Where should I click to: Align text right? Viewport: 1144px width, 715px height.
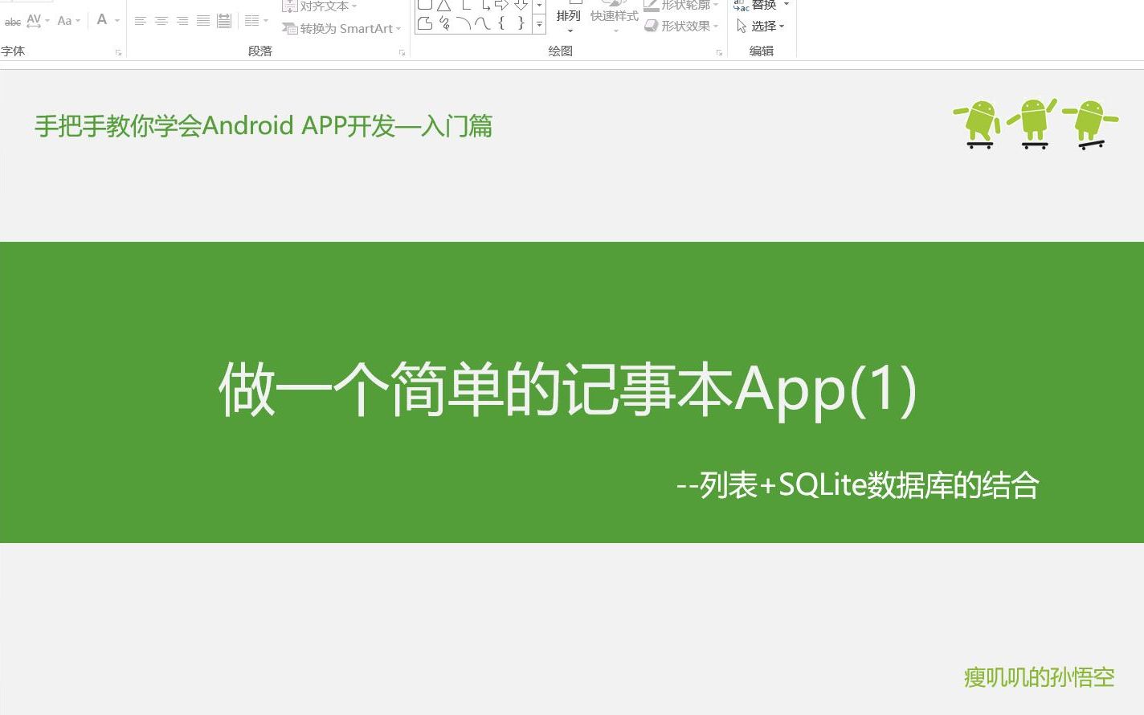pyautogui.click(x=182, y=21)
